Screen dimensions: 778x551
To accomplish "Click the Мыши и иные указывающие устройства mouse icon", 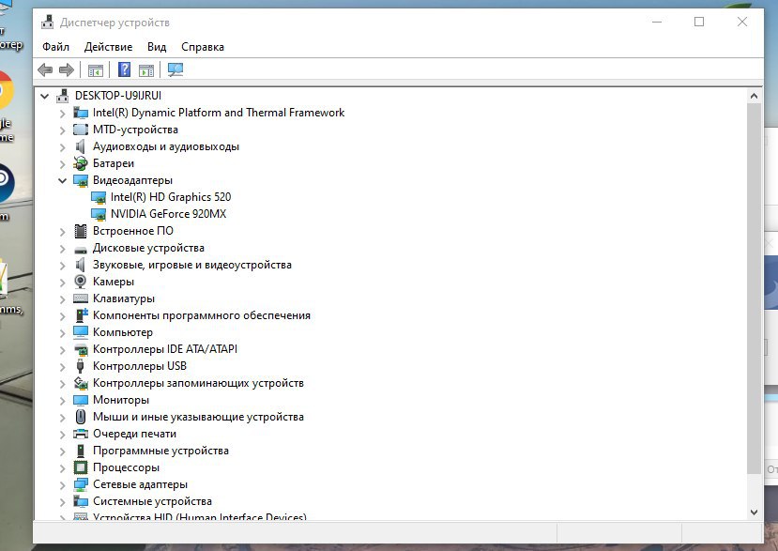I will click(81, 417).
